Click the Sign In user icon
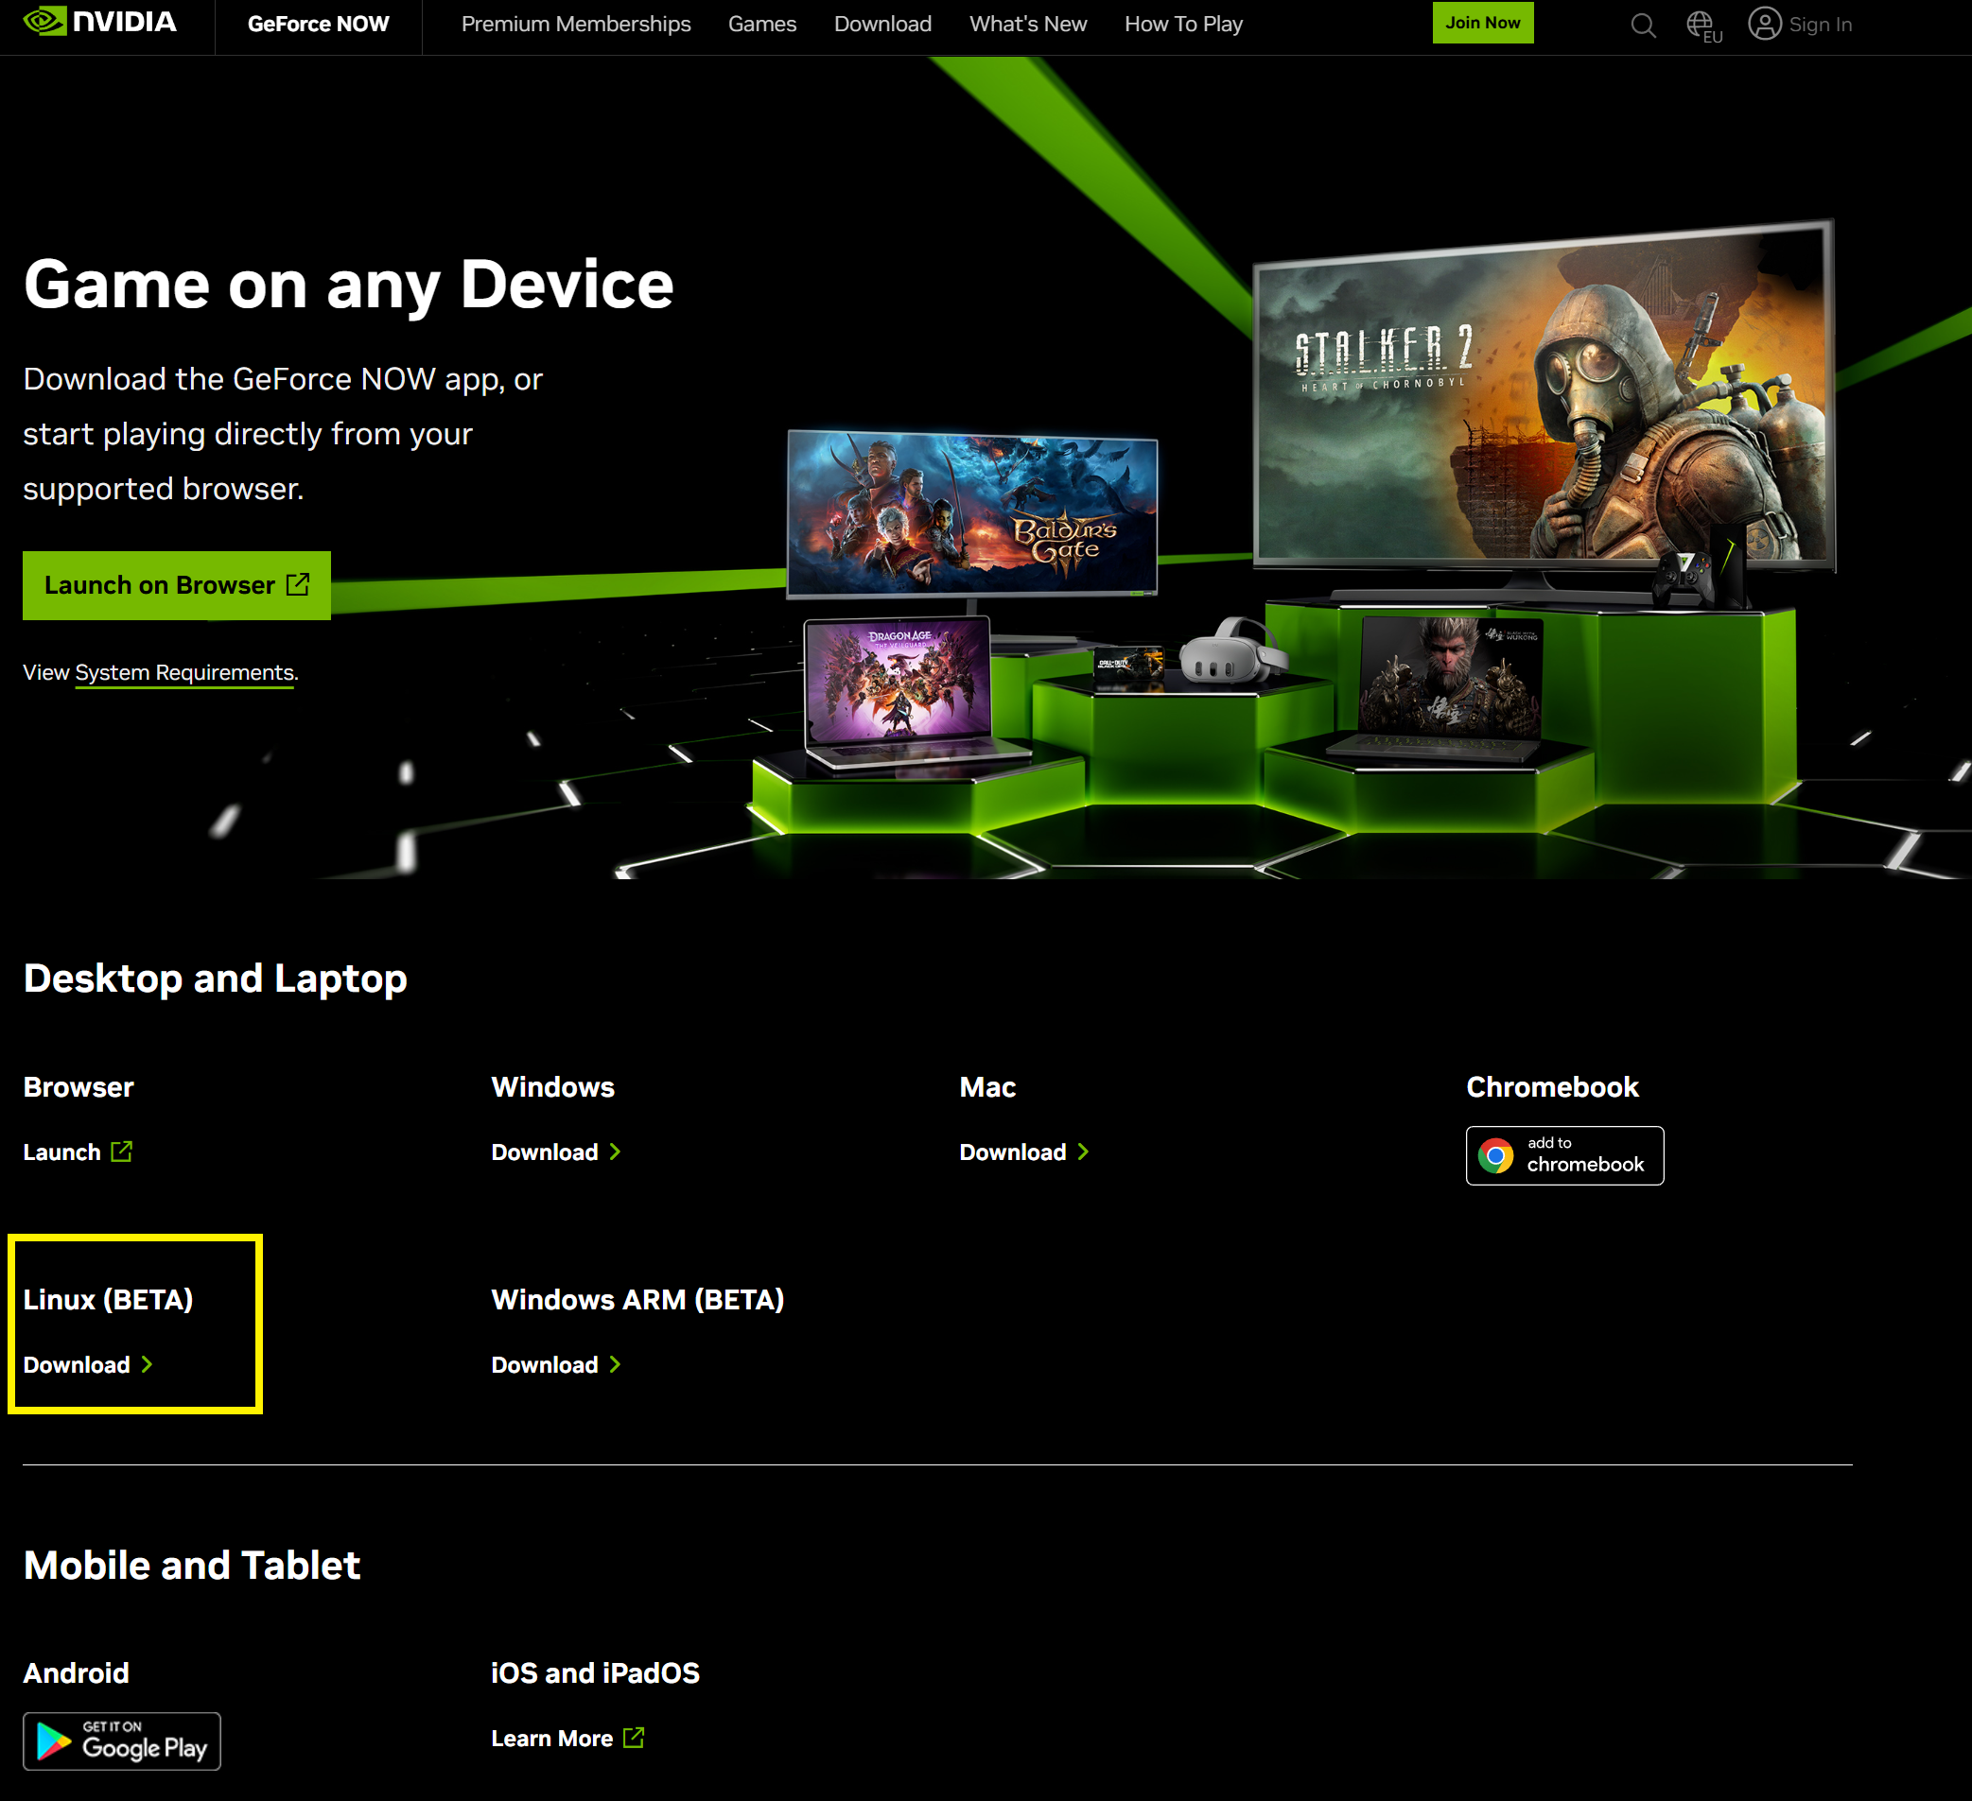 [x=1764, y=24]
